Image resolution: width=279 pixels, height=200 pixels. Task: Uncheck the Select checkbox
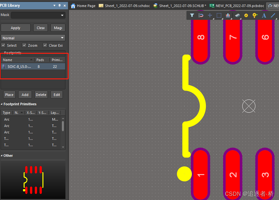click(x=4, y=45)
